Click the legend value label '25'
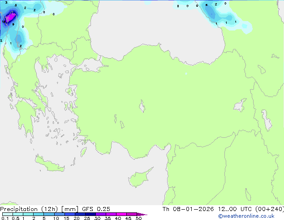The height and width of the screenshot is (220, 284). coord(87,218)
